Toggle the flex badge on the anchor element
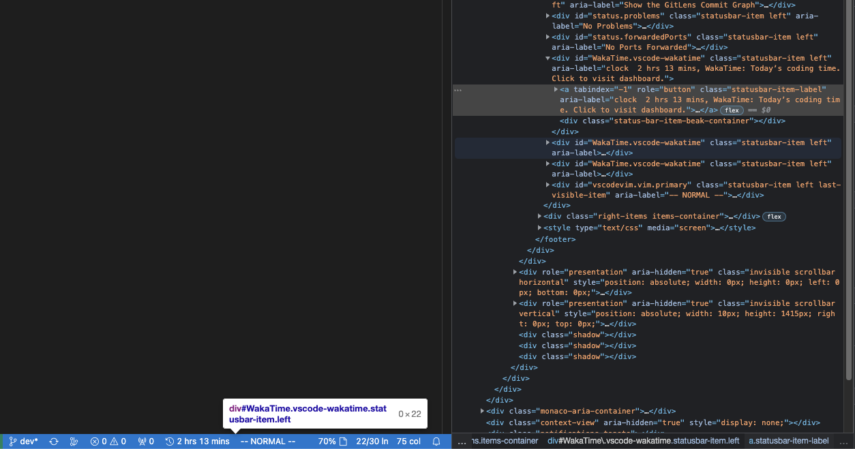The width and height of the screenshot is (855, 449). coord(731,110)
